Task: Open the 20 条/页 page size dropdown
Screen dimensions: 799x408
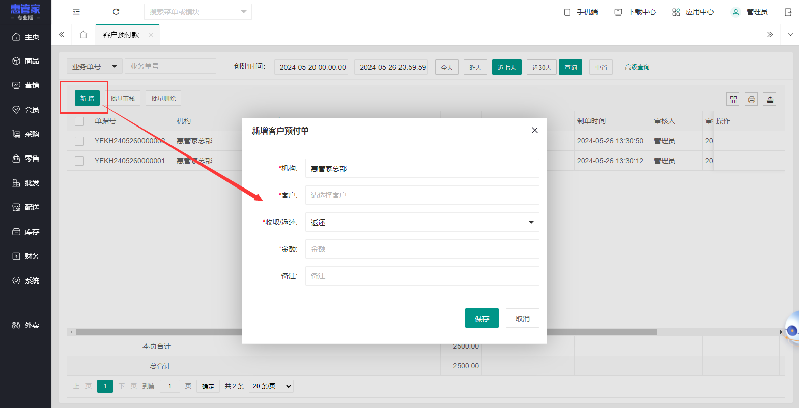Action: point(271,386)
